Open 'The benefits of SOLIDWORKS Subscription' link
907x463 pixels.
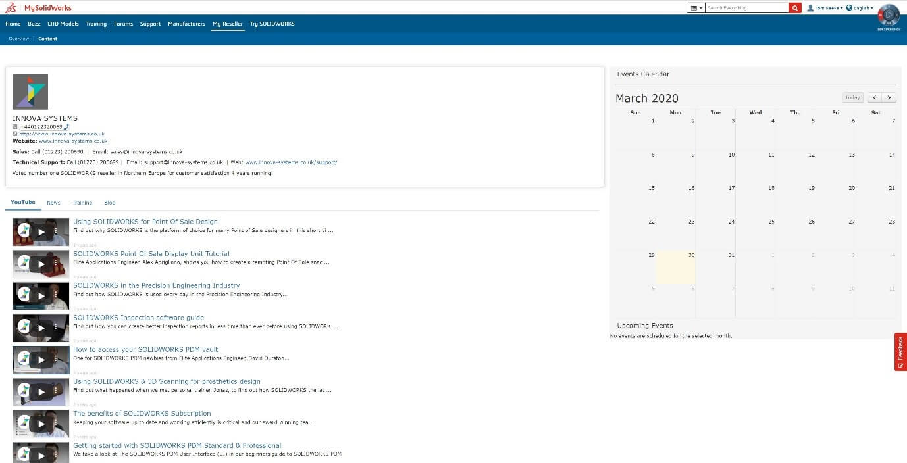click(142, 413)
